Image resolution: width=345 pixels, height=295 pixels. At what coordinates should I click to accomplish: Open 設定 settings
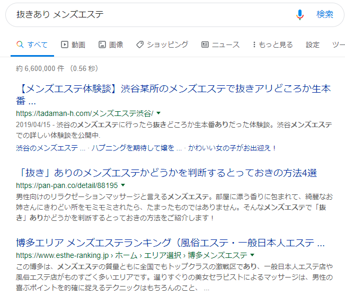tap(313, 45)
